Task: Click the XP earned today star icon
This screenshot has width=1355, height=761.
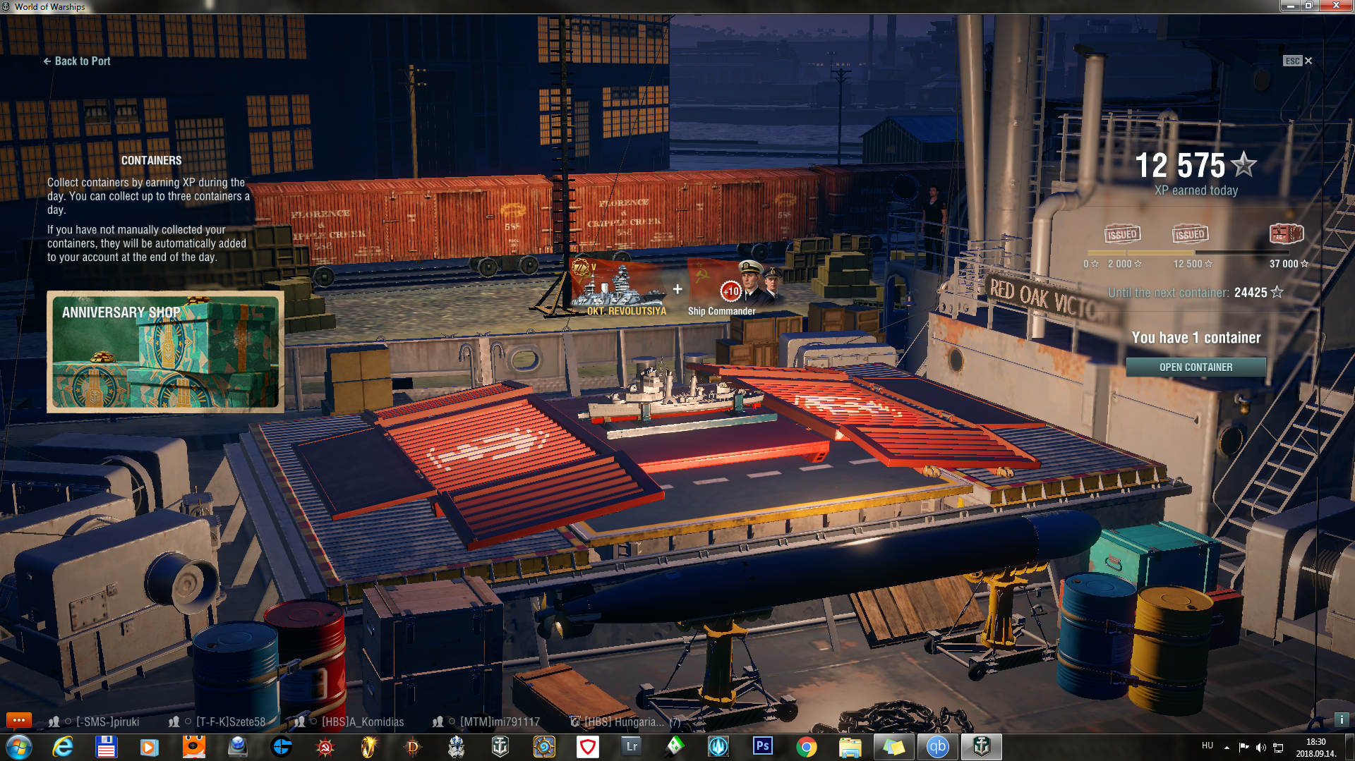Action: 1244,165
